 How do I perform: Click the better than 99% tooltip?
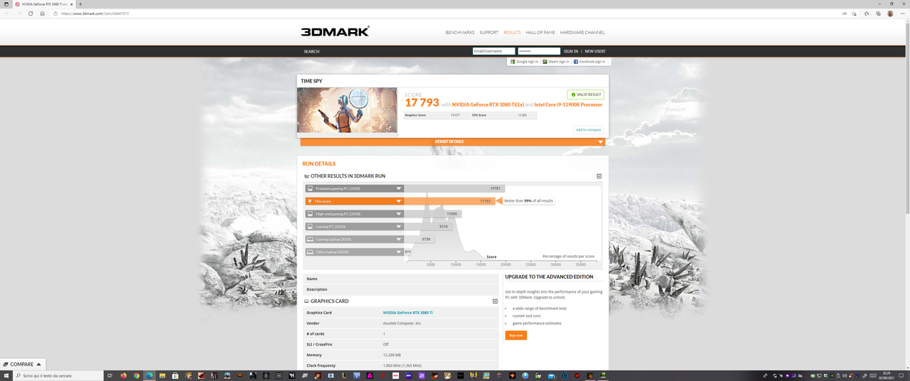point(528,201)
